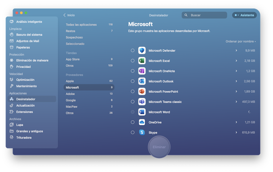Image resolution: width=273 pixels, height=172 pixels.
Task: Click the Microsoft Teams classic app icon
Action: [x=142, y=102]
